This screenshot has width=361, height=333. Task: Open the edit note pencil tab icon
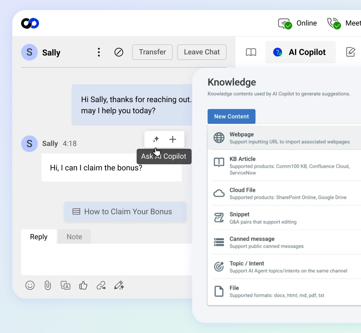click(351, 52)
